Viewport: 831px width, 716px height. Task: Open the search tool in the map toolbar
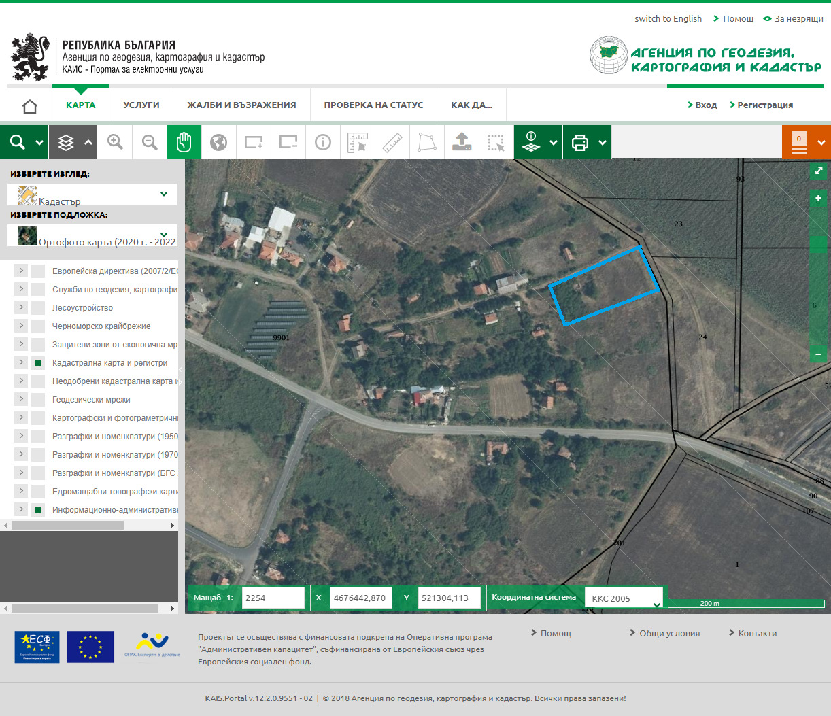click(18, 142)
